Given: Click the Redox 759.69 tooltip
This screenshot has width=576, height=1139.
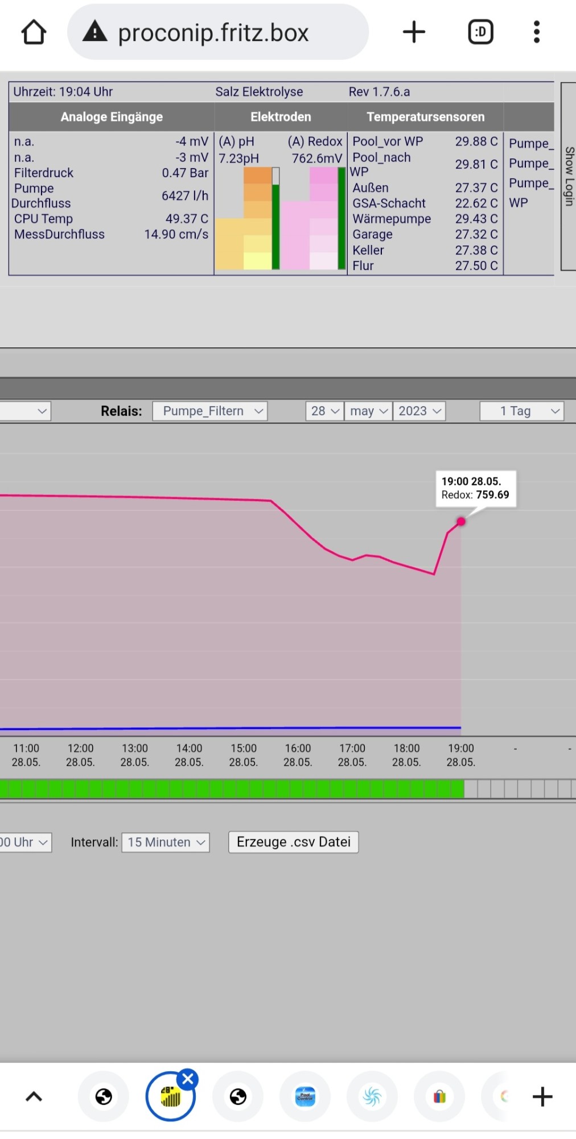Looking at the screenshot, I should click(476, 488).
